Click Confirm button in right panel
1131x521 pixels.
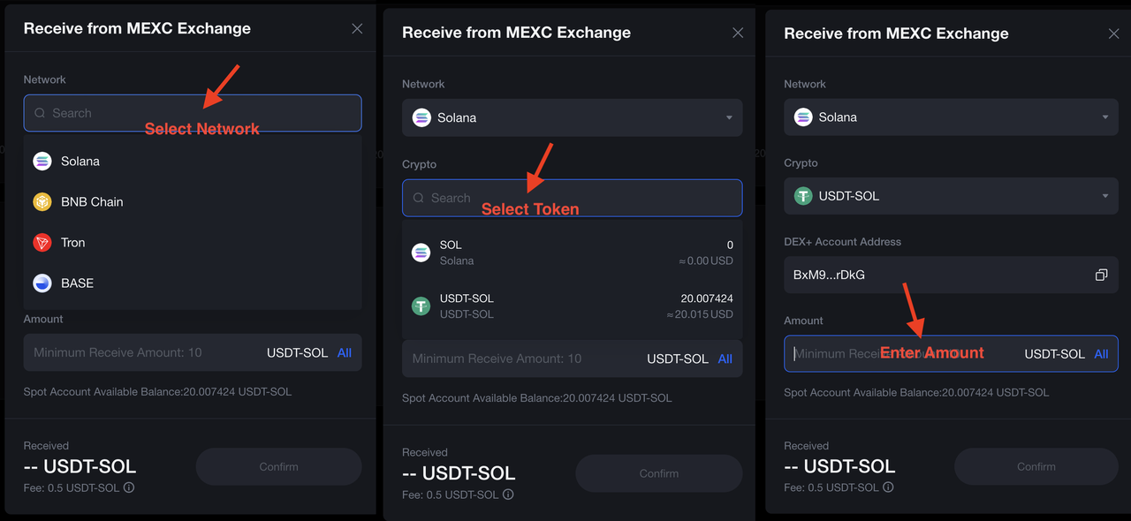point(1036,466)
